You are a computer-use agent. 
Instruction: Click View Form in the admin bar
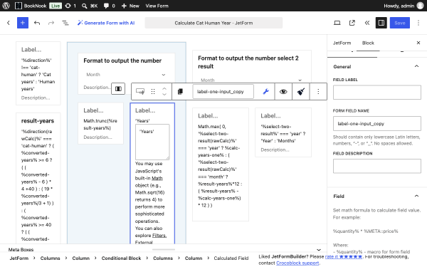[x=157, y=6]
